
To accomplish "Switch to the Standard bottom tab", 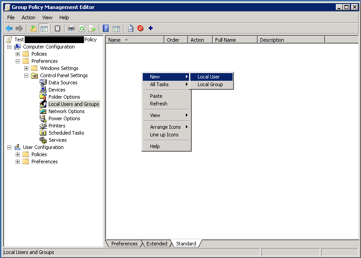I will 186,244.
